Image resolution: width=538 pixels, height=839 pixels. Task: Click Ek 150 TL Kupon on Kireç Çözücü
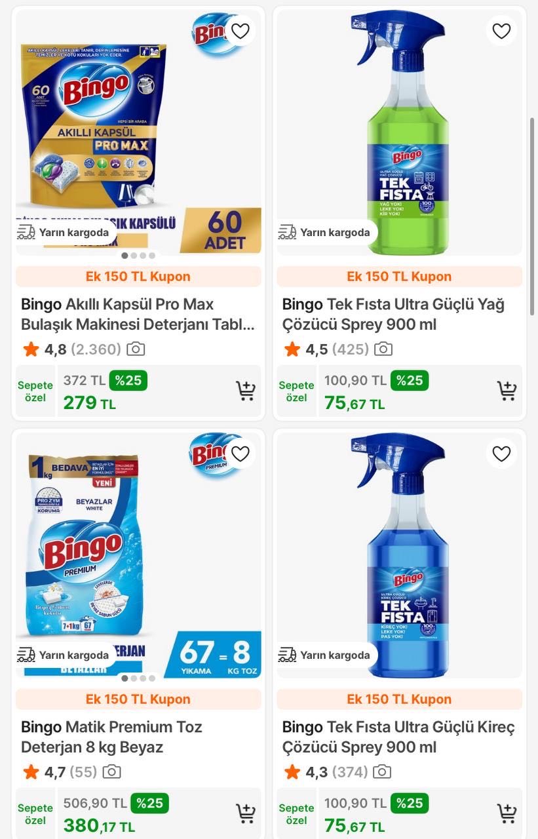[399, 699]
